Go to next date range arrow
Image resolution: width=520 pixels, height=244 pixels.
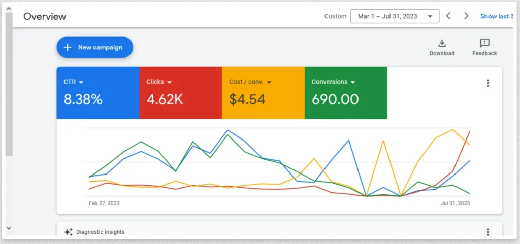466,16
